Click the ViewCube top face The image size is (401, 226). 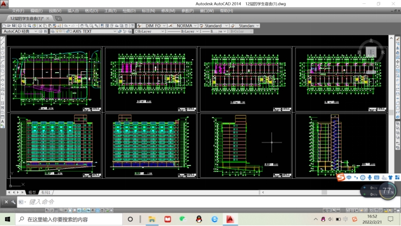pos(370,52)
